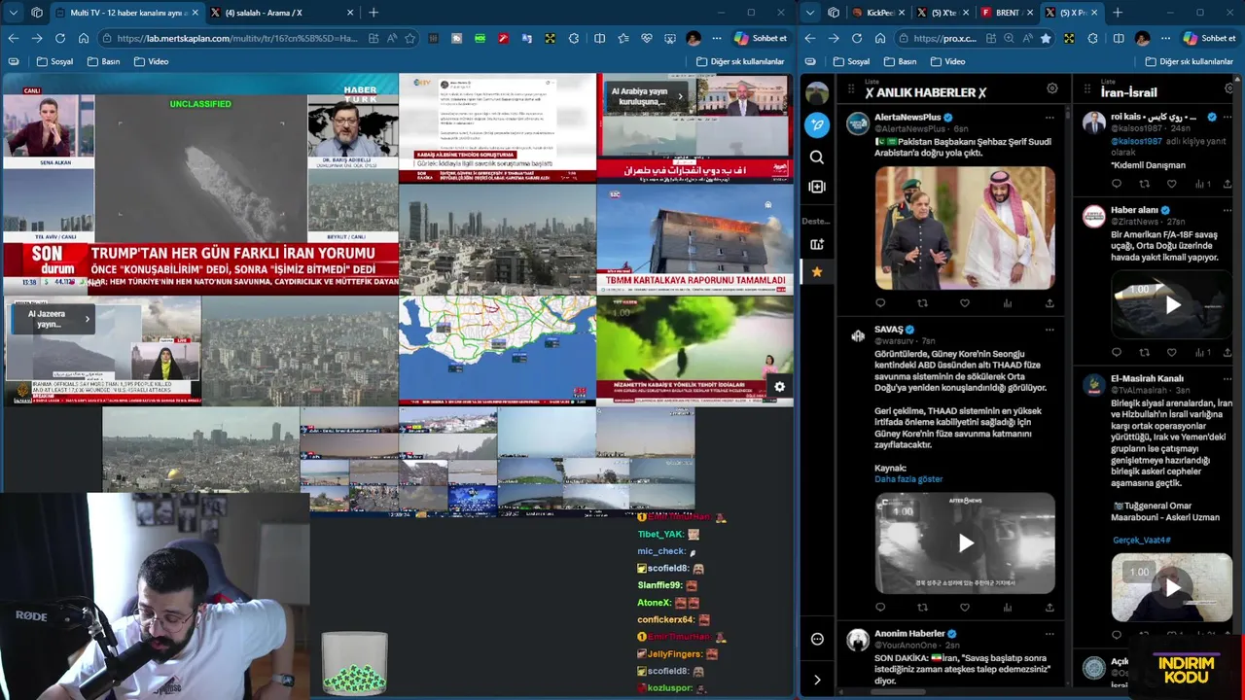Open more options circle in X Pro sidebar
This screenshot has height=700, width=1245.
click(817, 639)
